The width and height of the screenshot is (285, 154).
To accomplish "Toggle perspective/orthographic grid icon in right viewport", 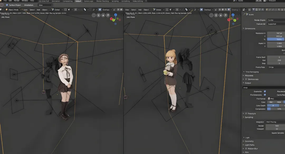I will pyautogui.click(x=211, y=15).
